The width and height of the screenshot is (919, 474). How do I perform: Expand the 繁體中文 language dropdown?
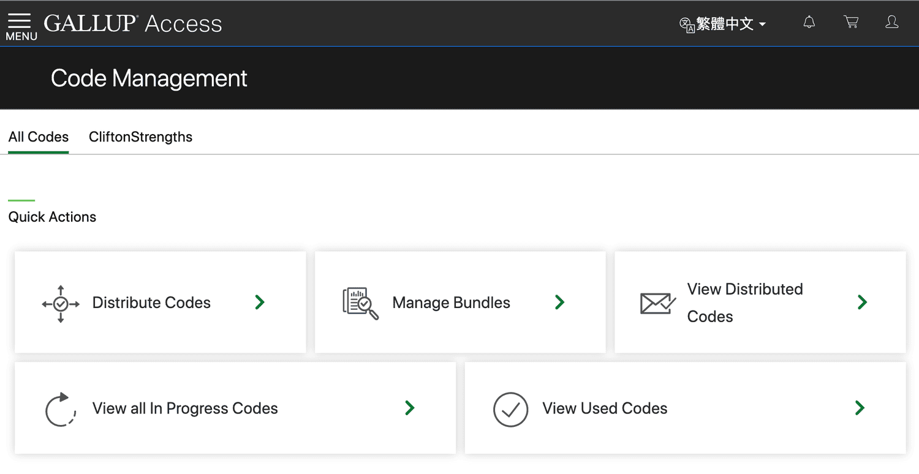pos(731,24)
